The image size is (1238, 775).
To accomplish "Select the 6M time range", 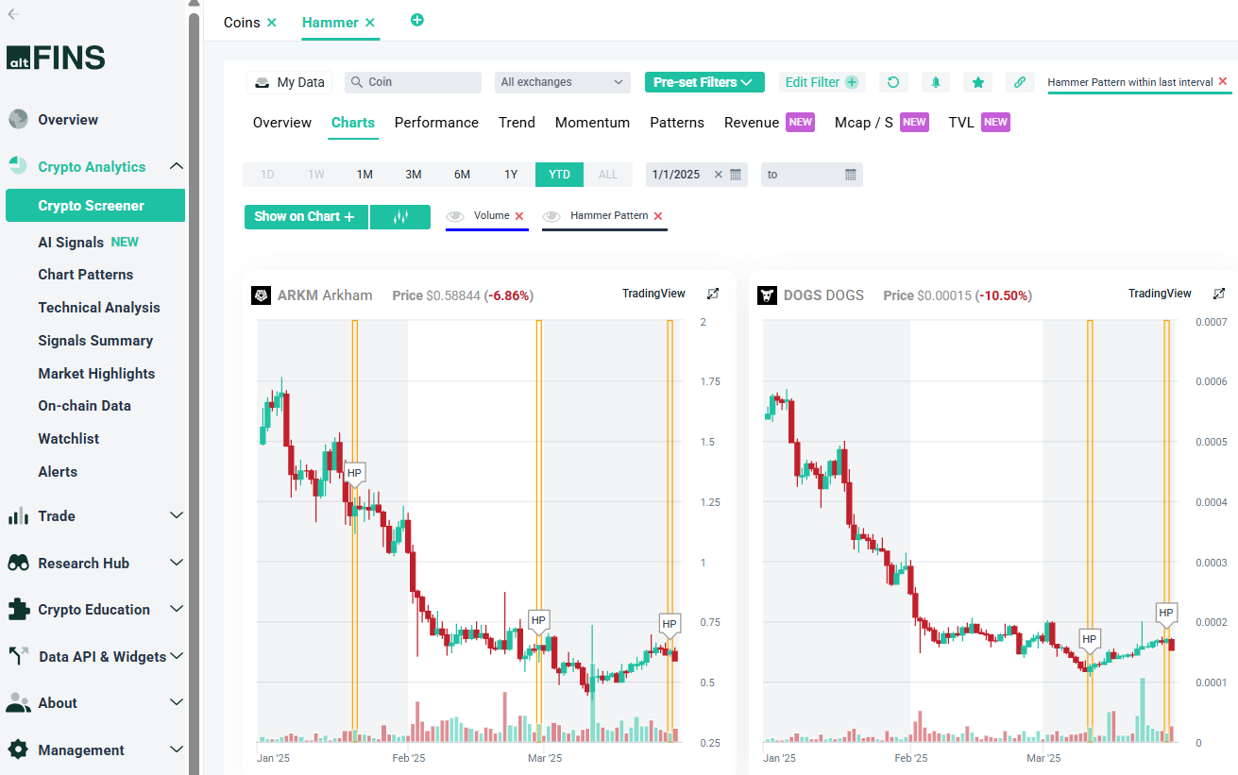I will 462,175.
